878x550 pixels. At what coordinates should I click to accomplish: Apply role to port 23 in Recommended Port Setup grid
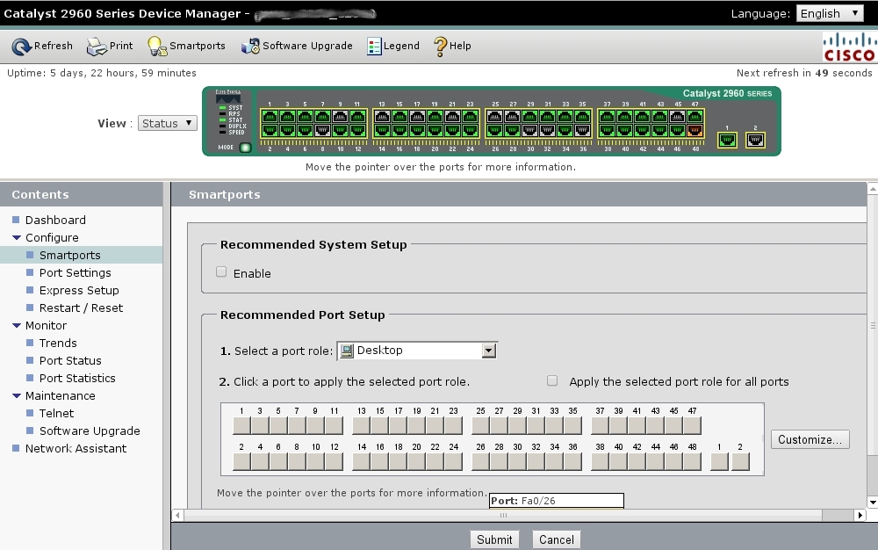(454, 425)
